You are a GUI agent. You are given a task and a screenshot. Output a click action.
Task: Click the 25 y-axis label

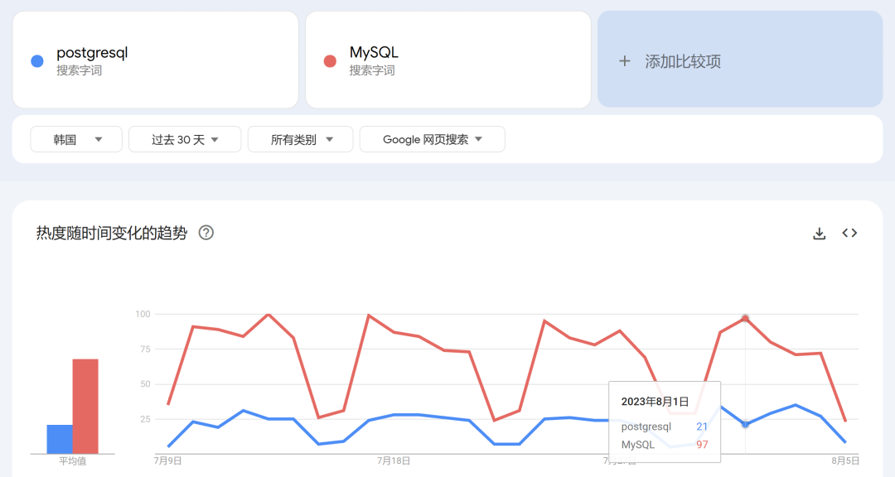(145, 419)
